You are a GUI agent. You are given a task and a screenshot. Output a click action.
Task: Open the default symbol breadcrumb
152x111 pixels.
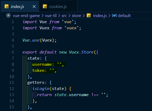tap(124, 16)
